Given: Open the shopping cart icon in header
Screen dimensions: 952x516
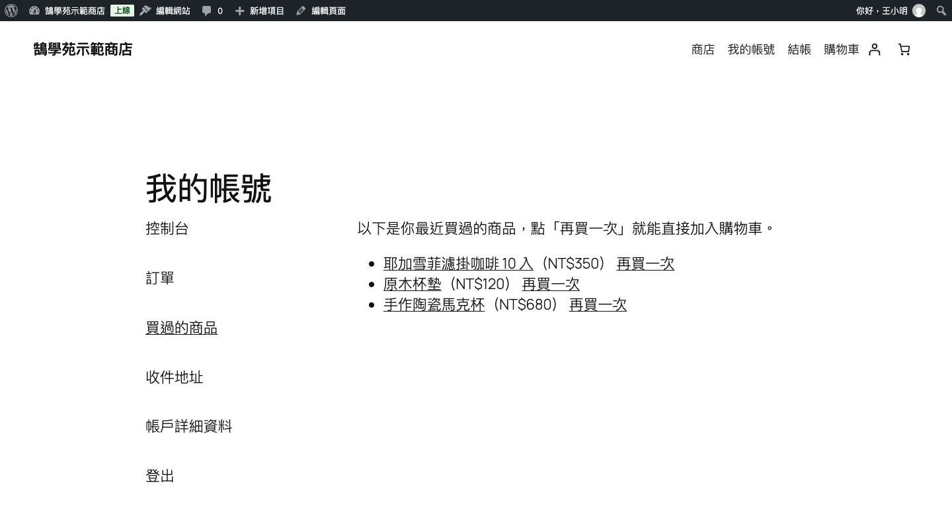Looking at the screenshot, I should point(904,50).
